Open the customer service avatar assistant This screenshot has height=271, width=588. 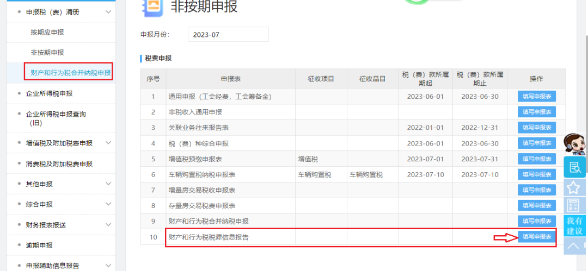point(575,144)
